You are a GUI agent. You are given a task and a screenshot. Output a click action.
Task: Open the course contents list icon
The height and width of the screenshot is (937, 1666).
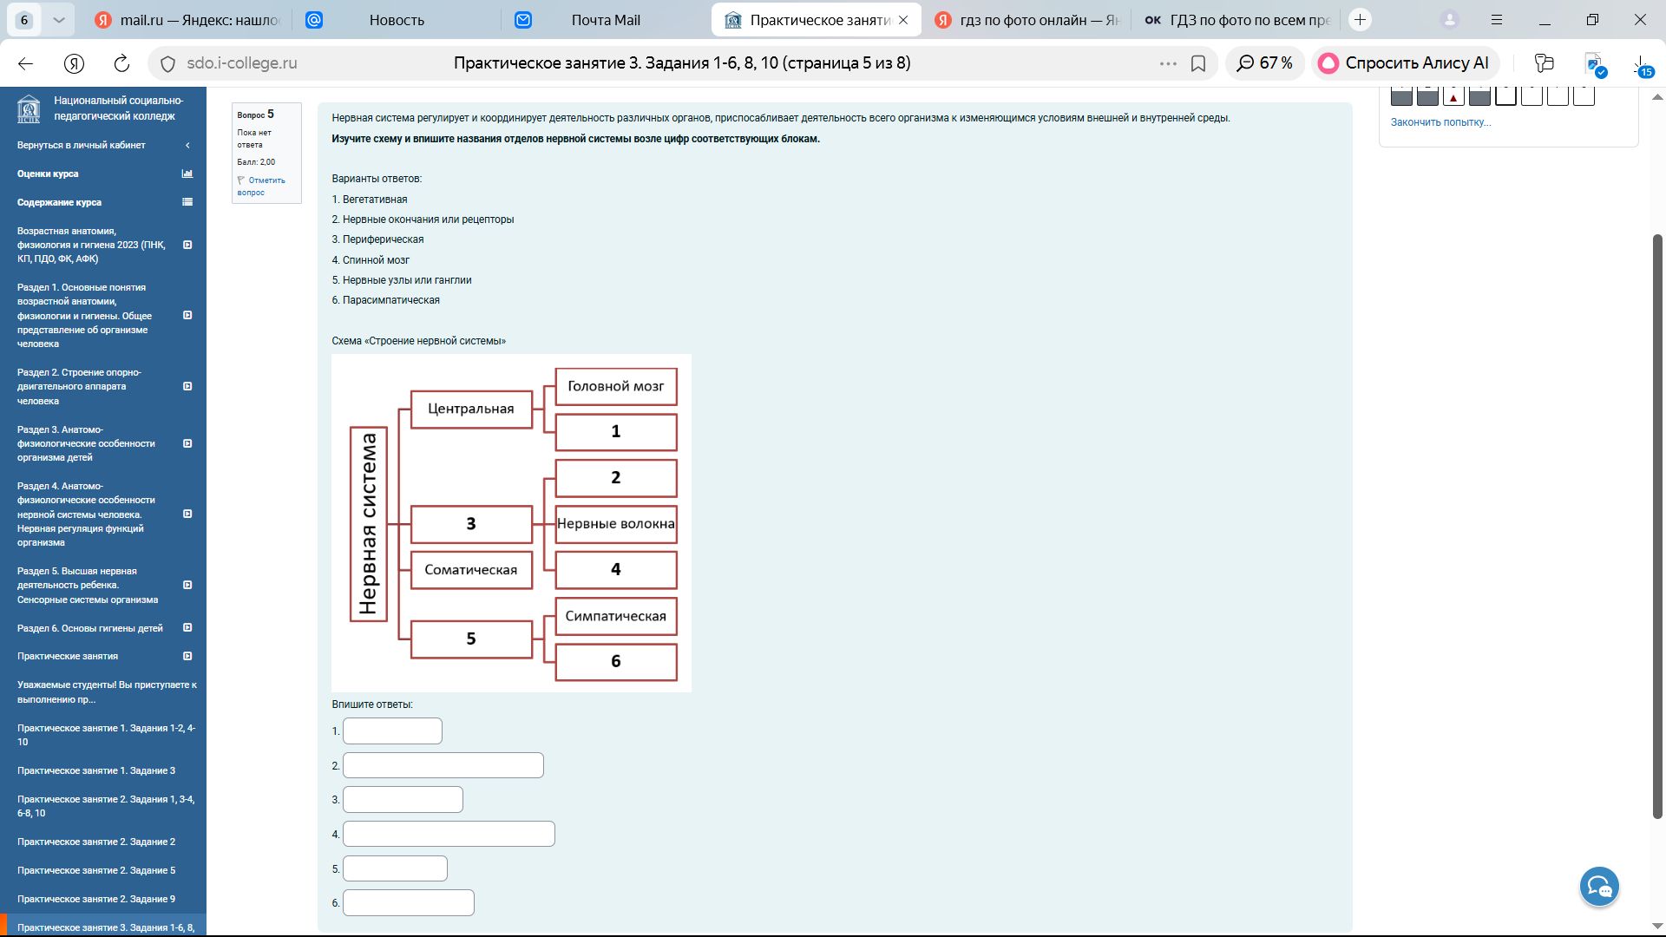pyautogui.click(x=187, y=202)
